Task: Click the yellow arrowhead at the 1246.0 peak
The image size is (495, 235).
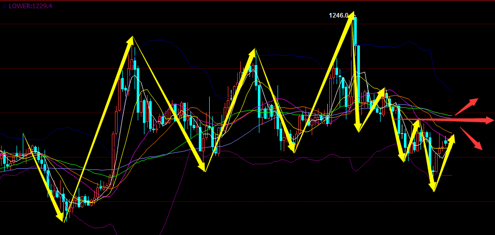Action: click(352, 14)
